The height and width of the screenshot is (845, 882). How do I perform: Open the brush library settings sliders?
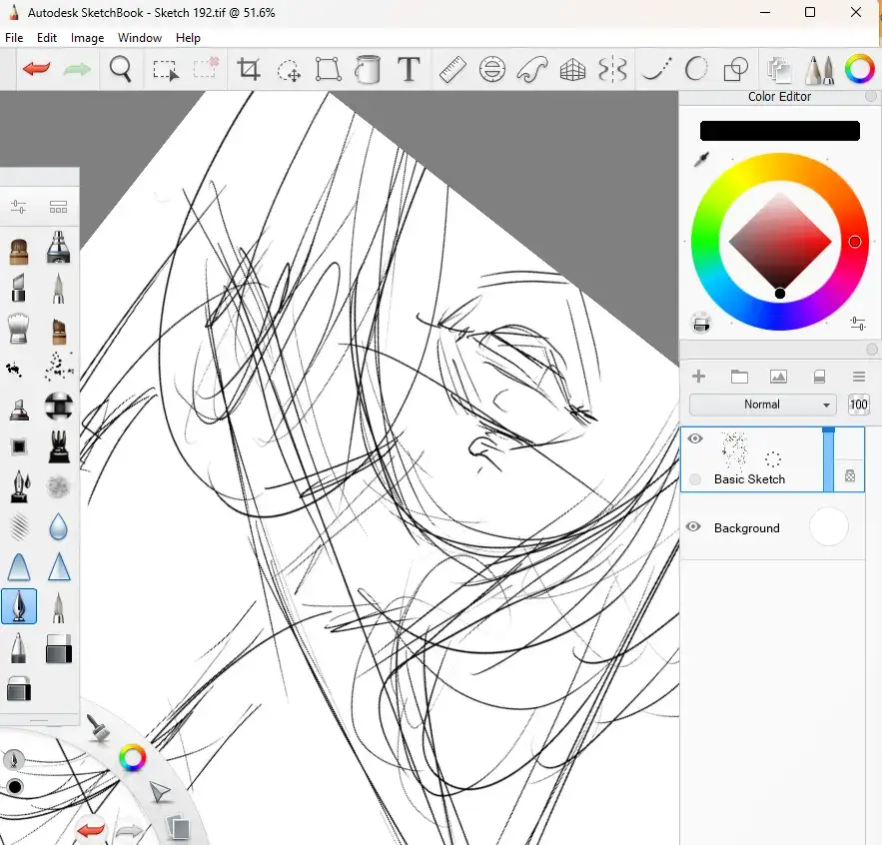point(18,207)
